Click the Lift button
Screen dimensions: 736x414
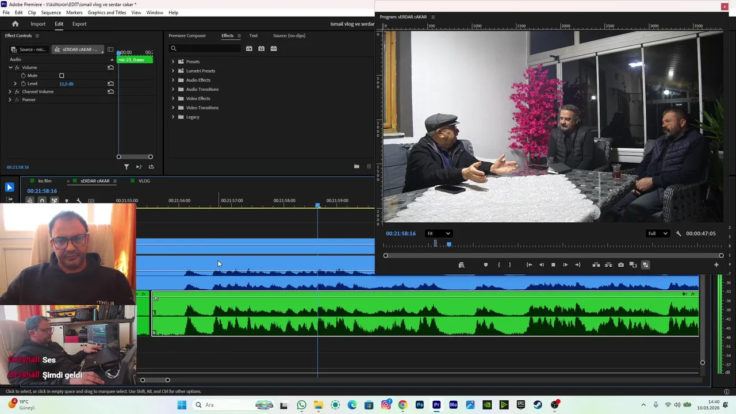click(596, 264)
